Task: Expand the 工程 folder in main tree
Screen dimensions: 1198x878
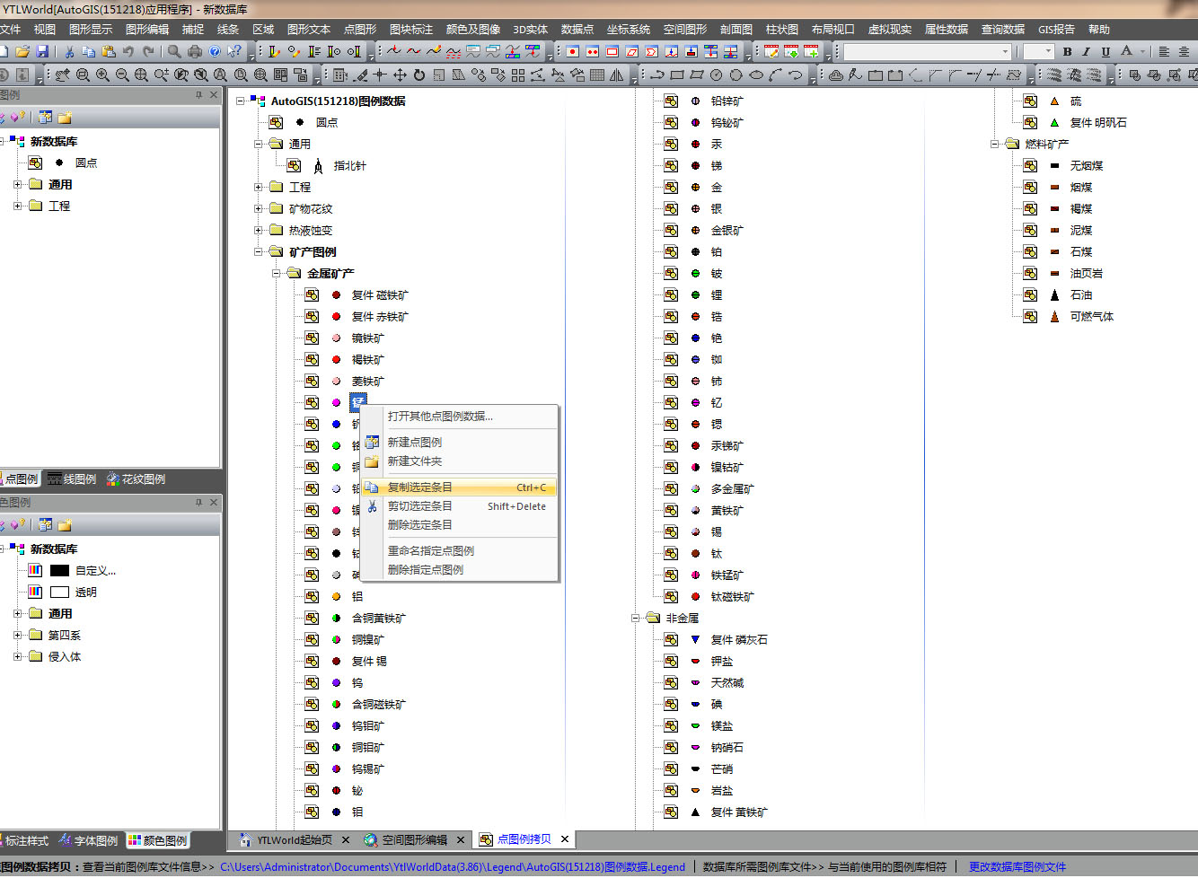Action: [x=259, y=187]
